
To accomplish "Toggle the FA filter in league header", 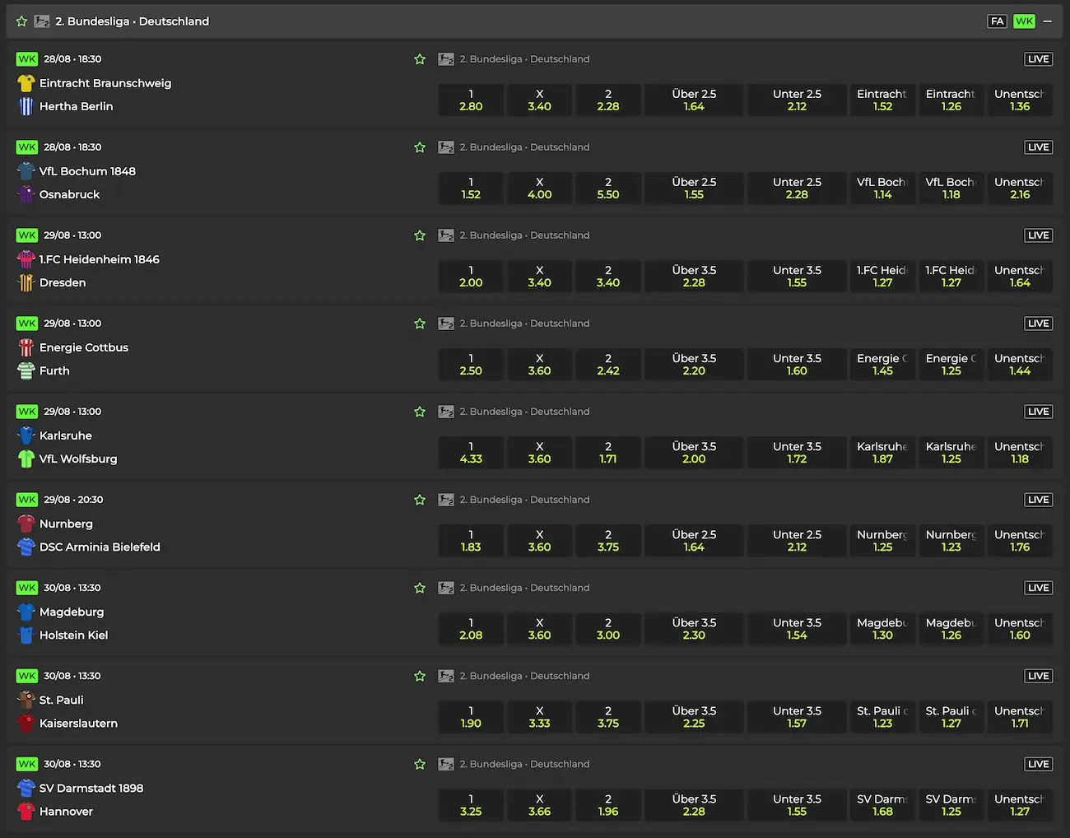I will (998, 21).
